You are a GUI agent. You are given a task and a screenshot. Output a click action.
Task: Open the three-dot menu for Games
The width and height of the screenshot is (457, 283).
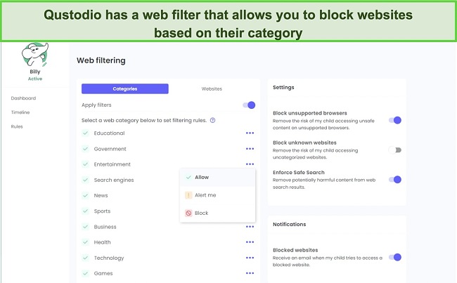[x=250, y=273]
